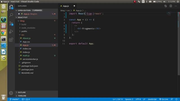Open the Run and Debug view
Screen dimensions: 180x101
pos(11,31)
